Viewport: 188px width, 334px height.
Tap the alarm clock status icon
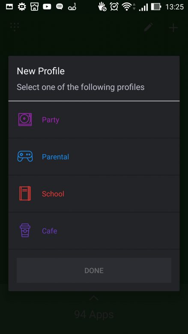click(x=114, y=6)
